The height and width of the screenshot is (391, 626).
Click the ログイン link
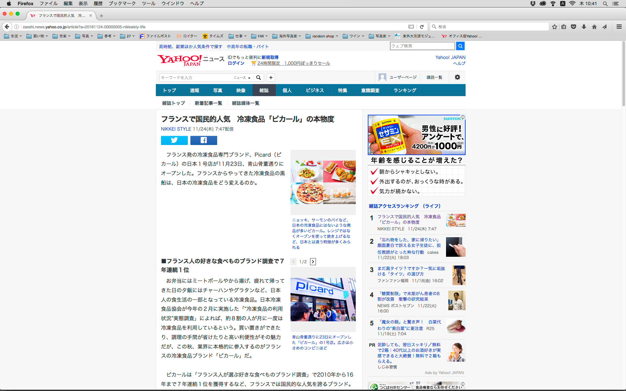click(236, 63)
